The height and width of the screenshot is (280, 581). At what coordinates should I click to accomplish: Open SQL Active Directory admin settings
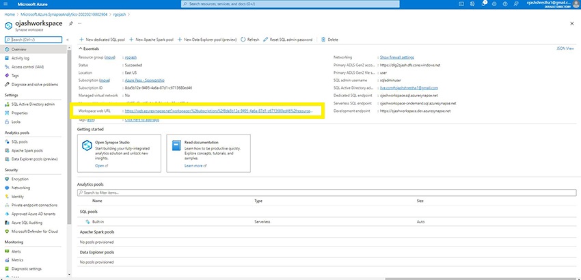coord(33,104)
